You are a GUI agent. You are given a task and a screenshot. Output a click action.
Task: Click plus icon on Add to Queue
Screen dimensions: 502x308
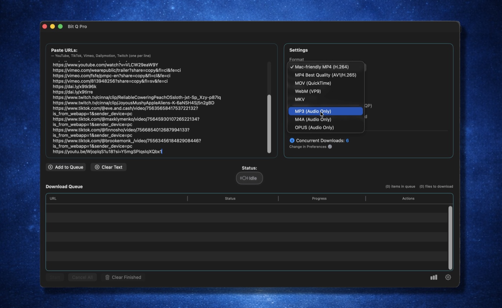pyautogui.click(x=50, y=167)
